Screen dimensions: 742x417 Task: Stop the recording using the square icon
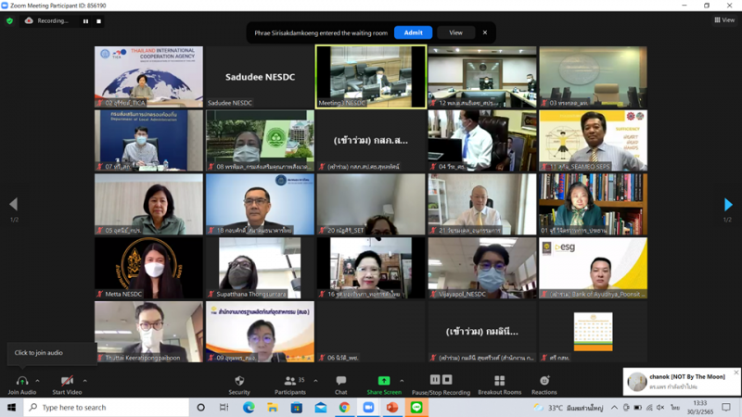pyautogui.click(x=98, y=21)
